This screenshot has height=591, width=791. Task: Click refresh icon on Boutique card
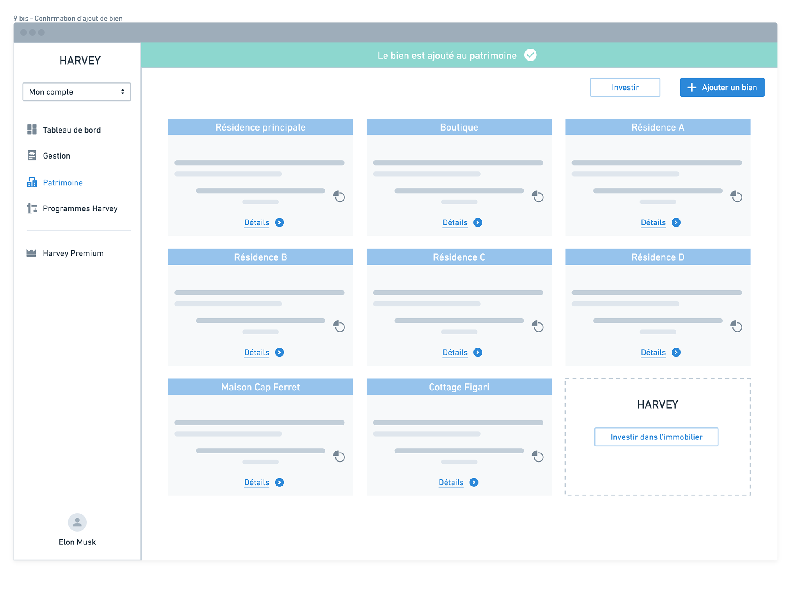(538, 196)
